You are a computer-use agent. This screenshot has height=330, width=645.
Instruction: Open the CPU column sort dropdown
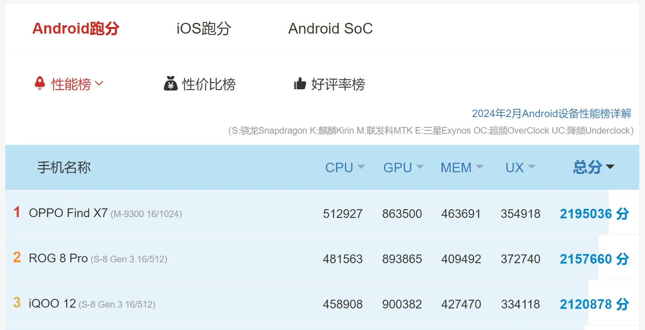[x=361, y=167]
